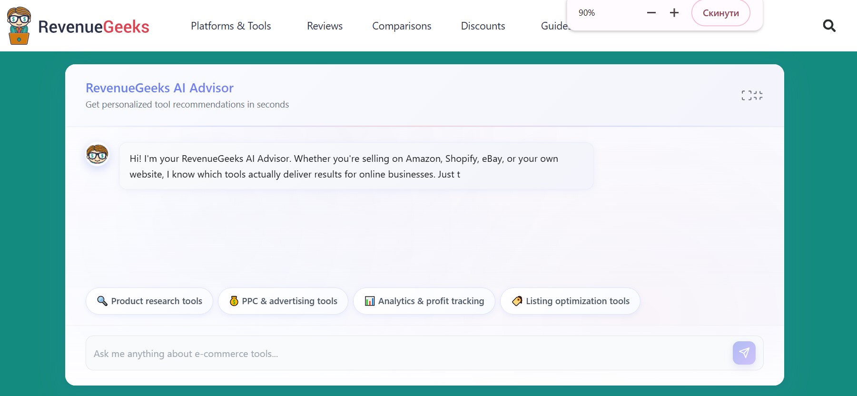
Task: Click the site search magnifier icon
Action: coord(829,26)
